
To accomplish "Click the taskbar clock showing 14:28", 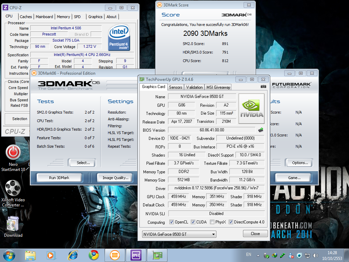I will pos(332,256).
